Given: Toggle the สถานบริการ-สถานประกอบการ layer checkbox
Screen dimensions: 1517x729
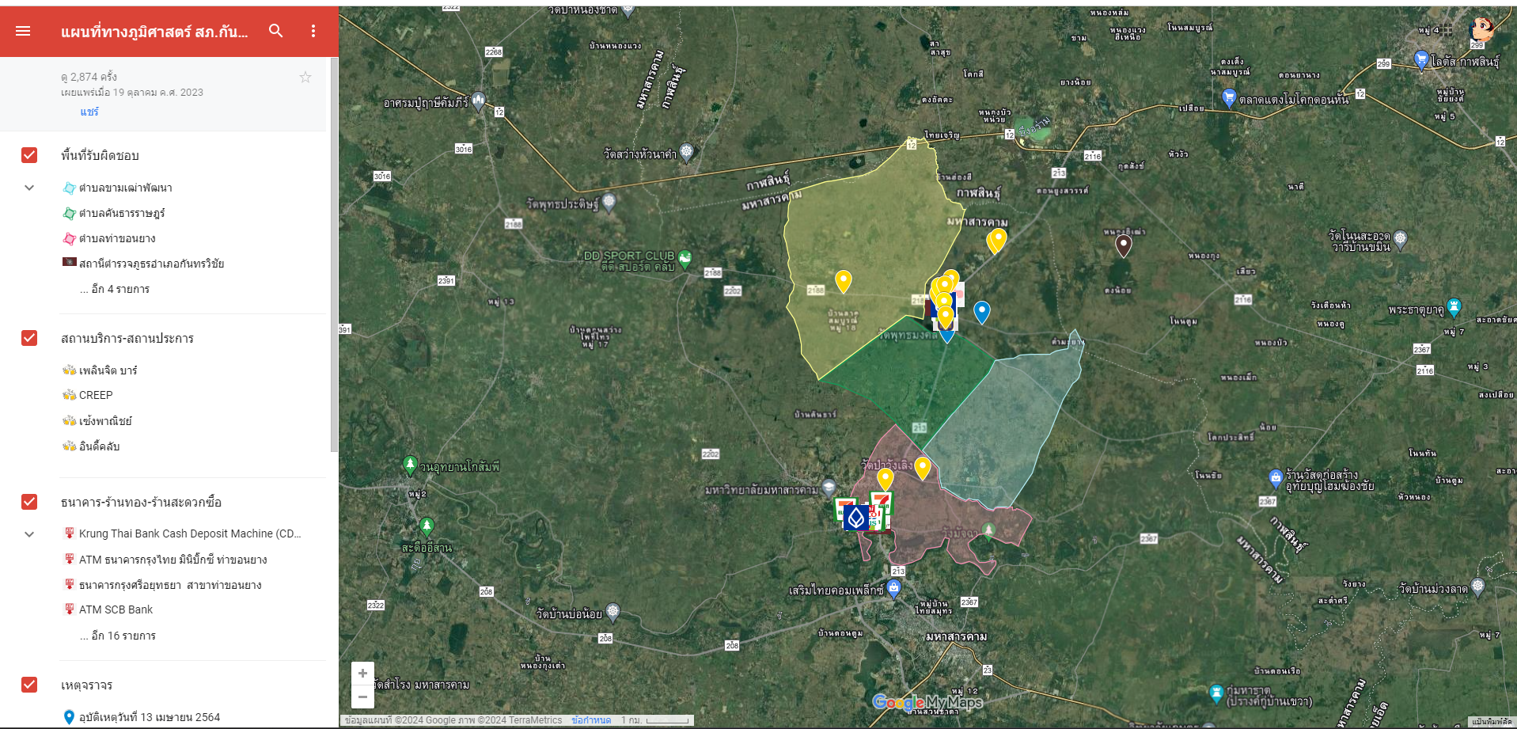Looking at the screenshot, I should click(29, 338).
